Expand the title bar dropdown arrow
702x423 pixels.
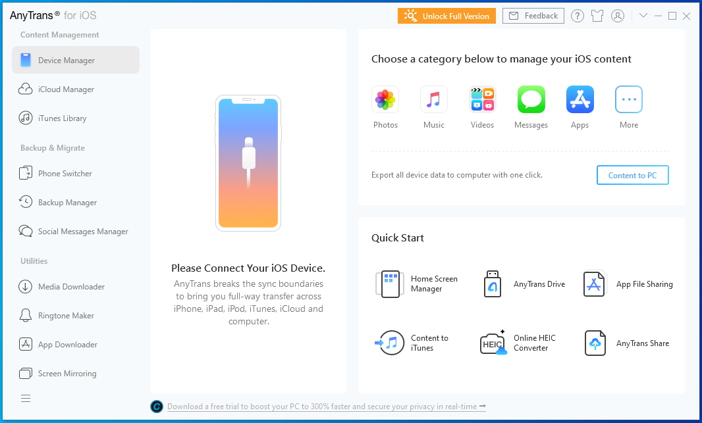pos(643,16)
